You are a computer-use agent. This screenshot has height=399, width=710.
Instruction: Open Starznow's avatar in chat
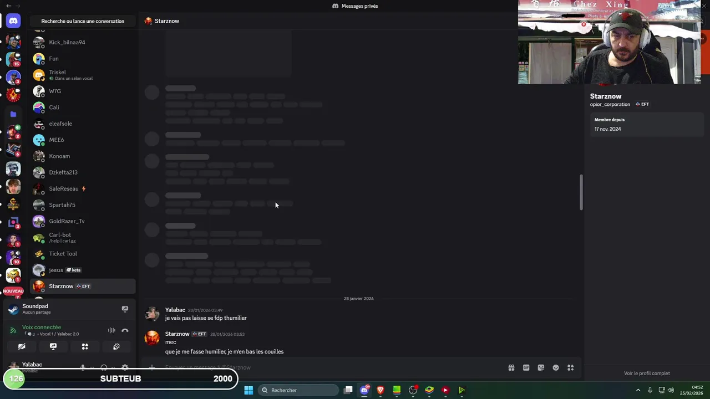(x=152, y=337)
